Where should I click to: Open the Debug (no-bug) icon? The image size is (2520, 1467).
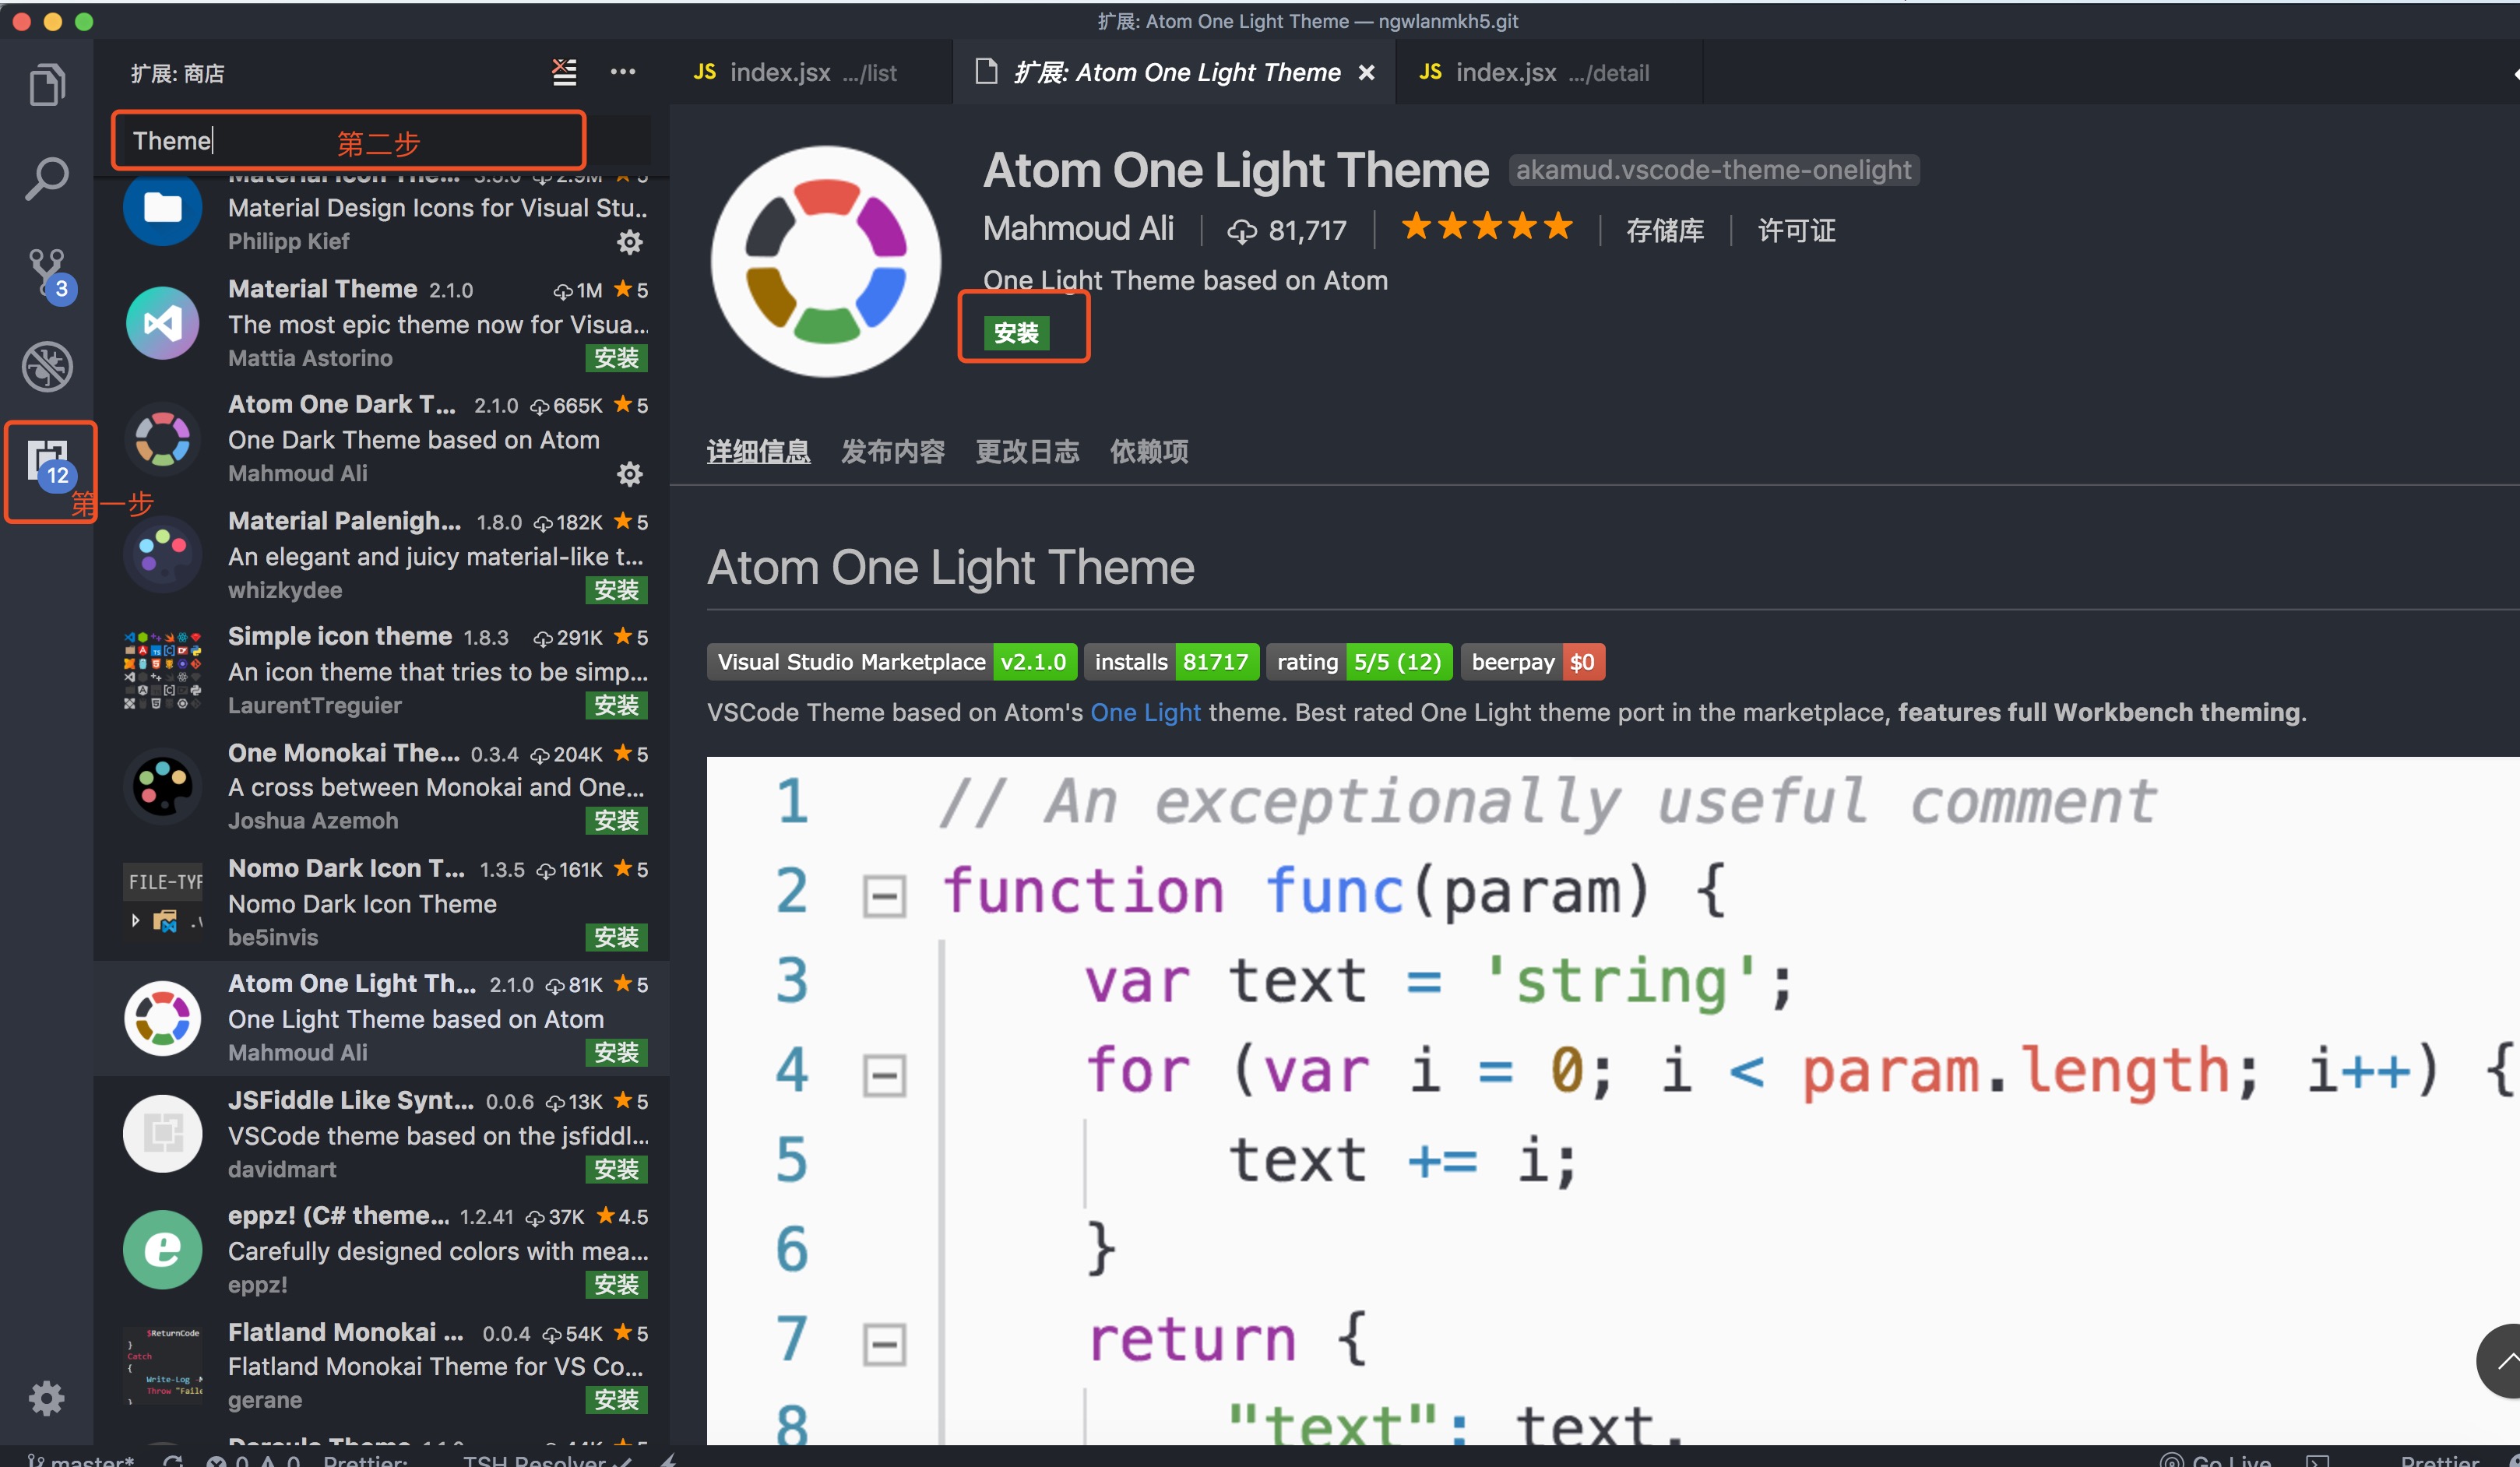coord(47,366)
